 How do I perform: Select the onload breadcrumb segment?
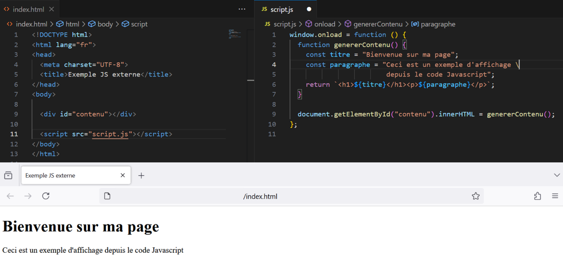click(325, 24)
